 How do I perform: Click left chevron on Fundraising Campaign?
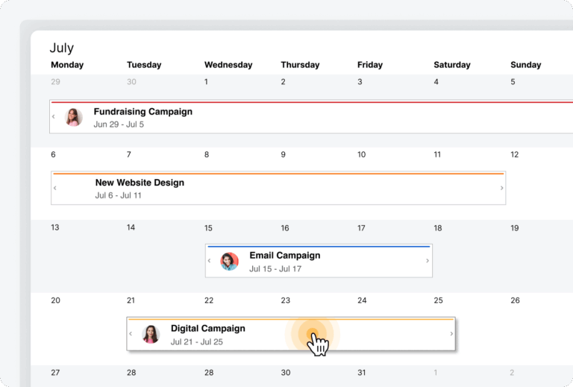pyautogui.click(x=54, y=116)
